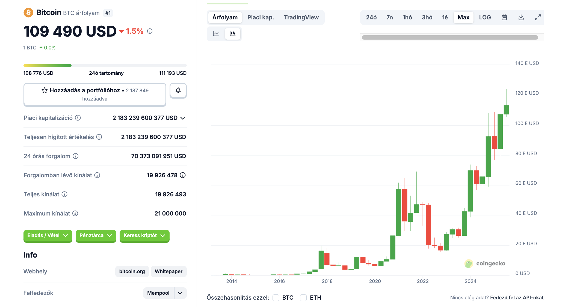Expand market cap value chevron

click(x=183, y=118)
